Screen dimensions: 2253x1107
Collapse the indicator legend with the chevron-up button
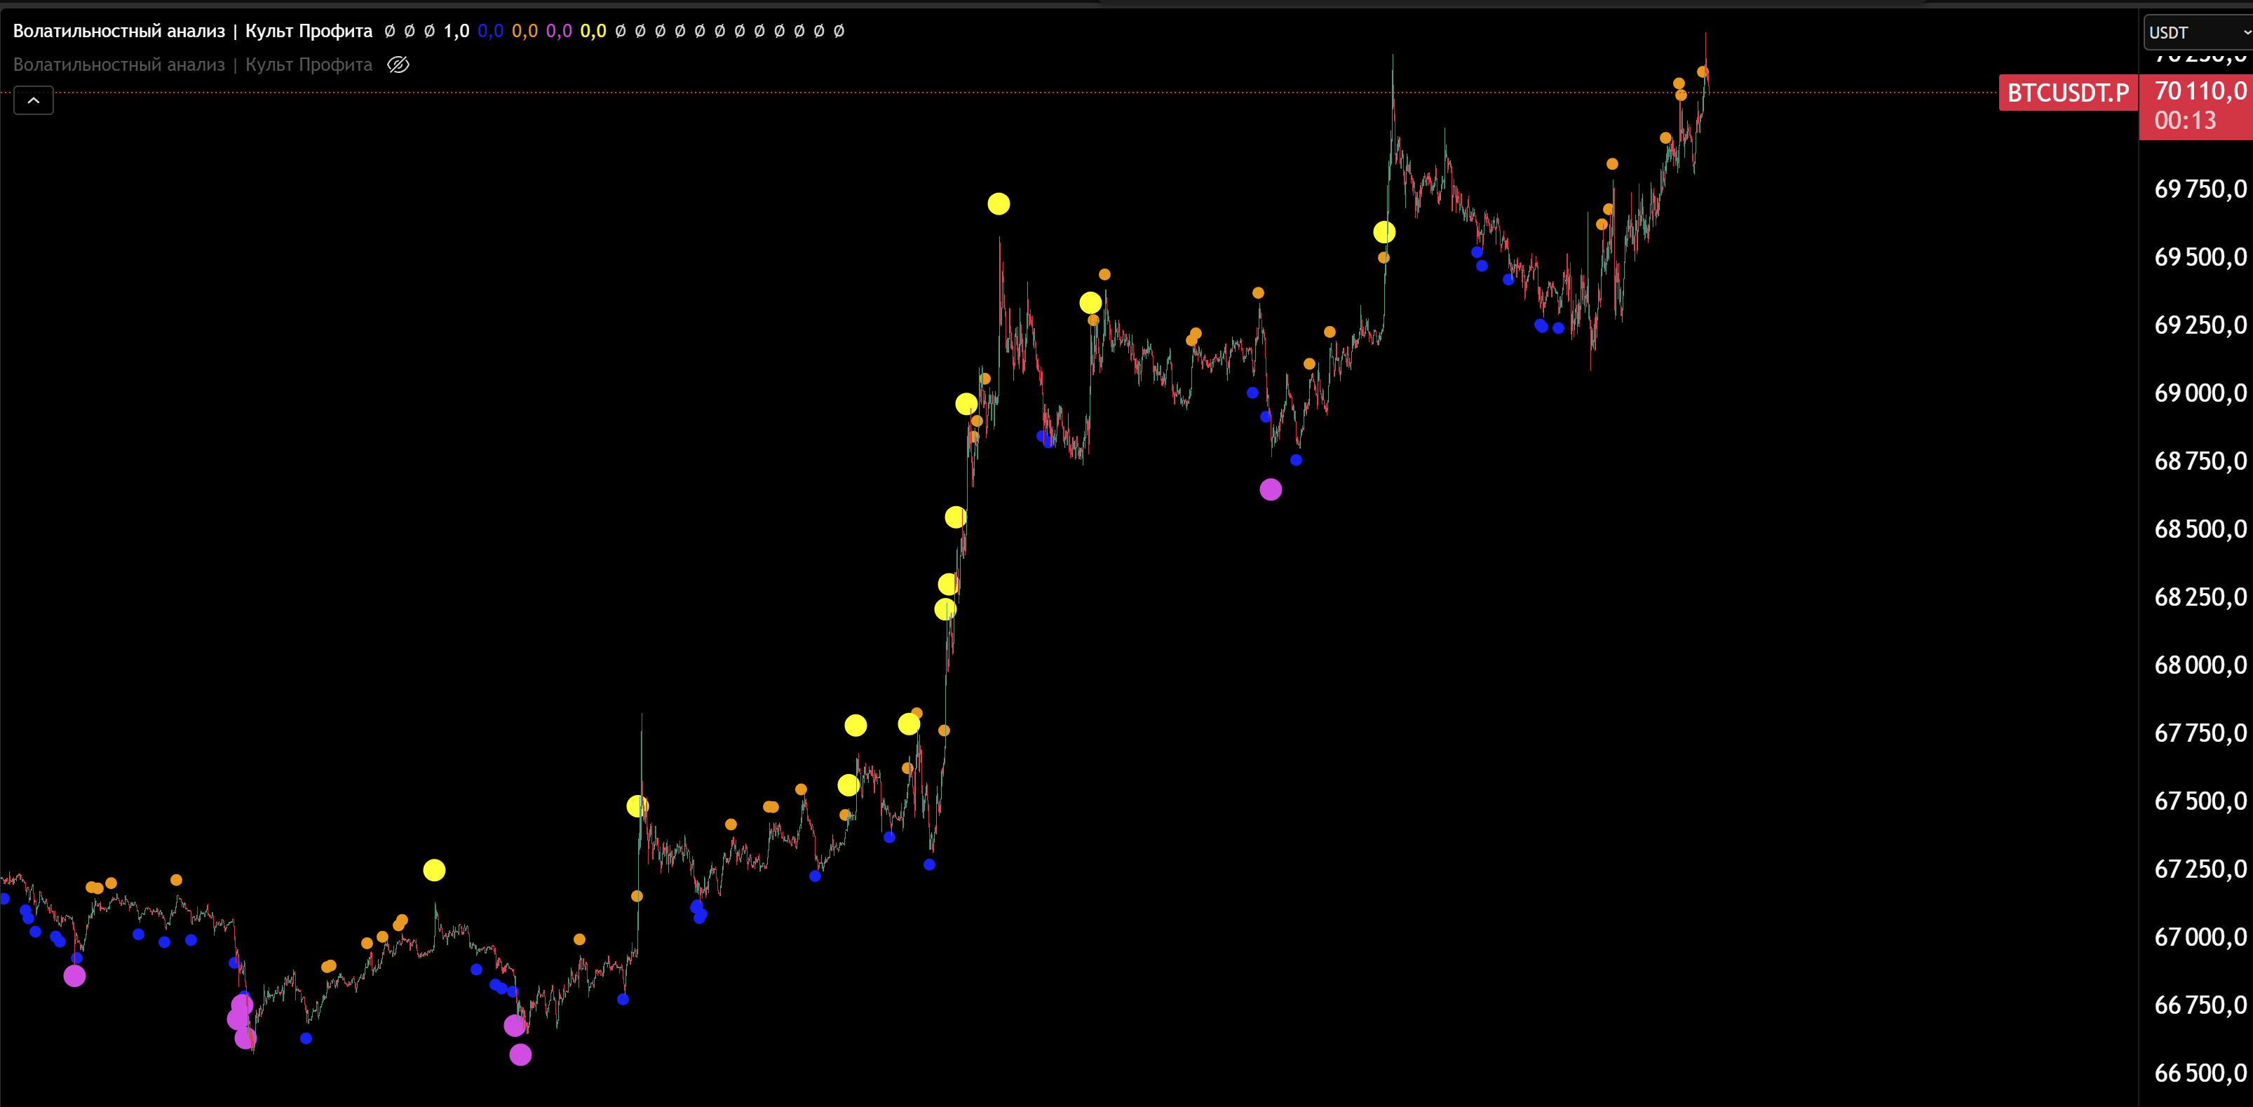[33, 100]
